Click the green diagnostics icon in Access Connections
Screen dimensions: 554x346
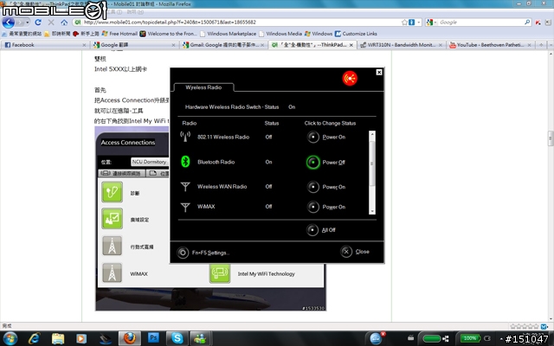click(x=112, y=192)
